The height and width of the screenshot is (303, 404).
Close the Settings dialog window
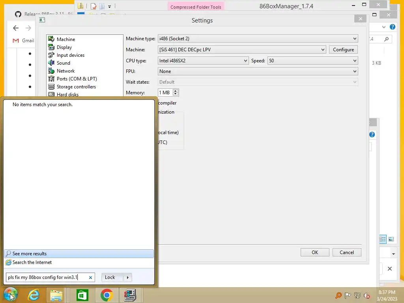[361, 19]
